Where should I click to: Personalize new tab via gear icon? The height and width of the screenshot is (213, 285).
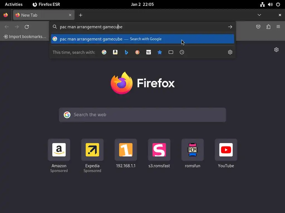point(276,50)
